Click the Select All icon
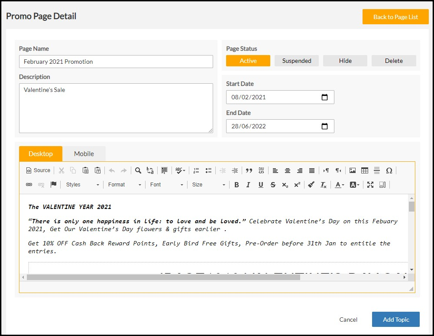434x336 pixels. click(165, 170)
